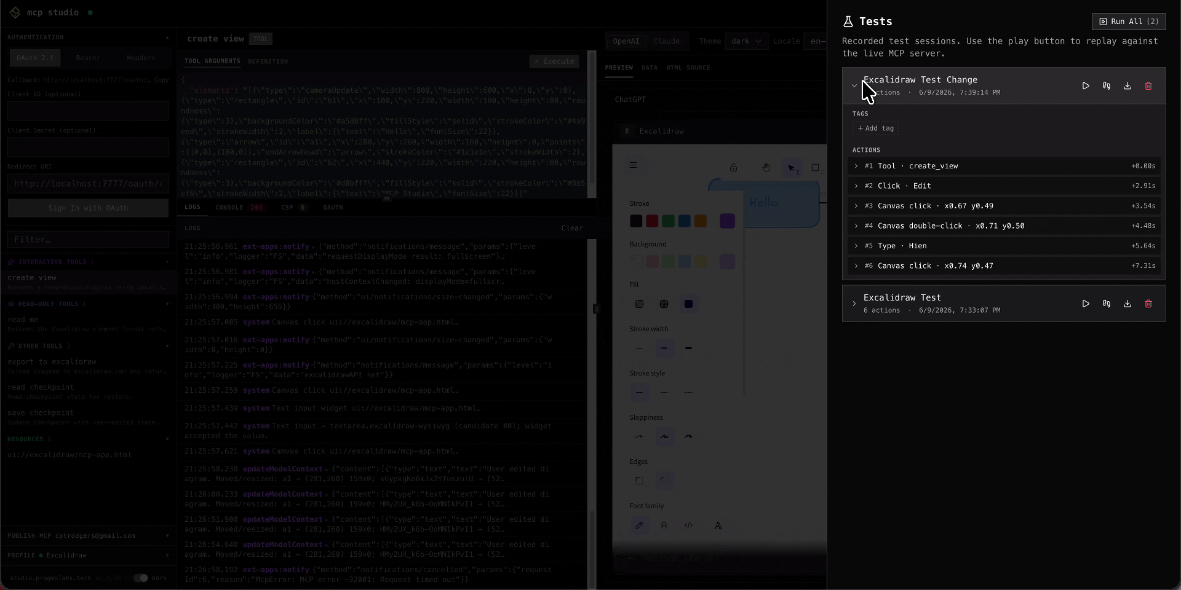1181x590 pixels.
Task: Choose solid fill style
Action: point(689,304)
